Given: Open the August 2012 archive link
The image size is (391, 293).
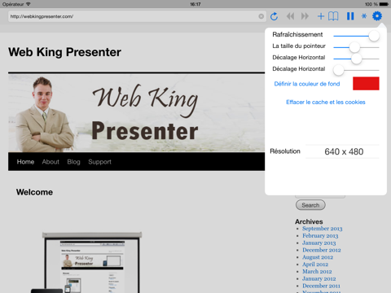Looking at the screenshot, I should [318, 257].
